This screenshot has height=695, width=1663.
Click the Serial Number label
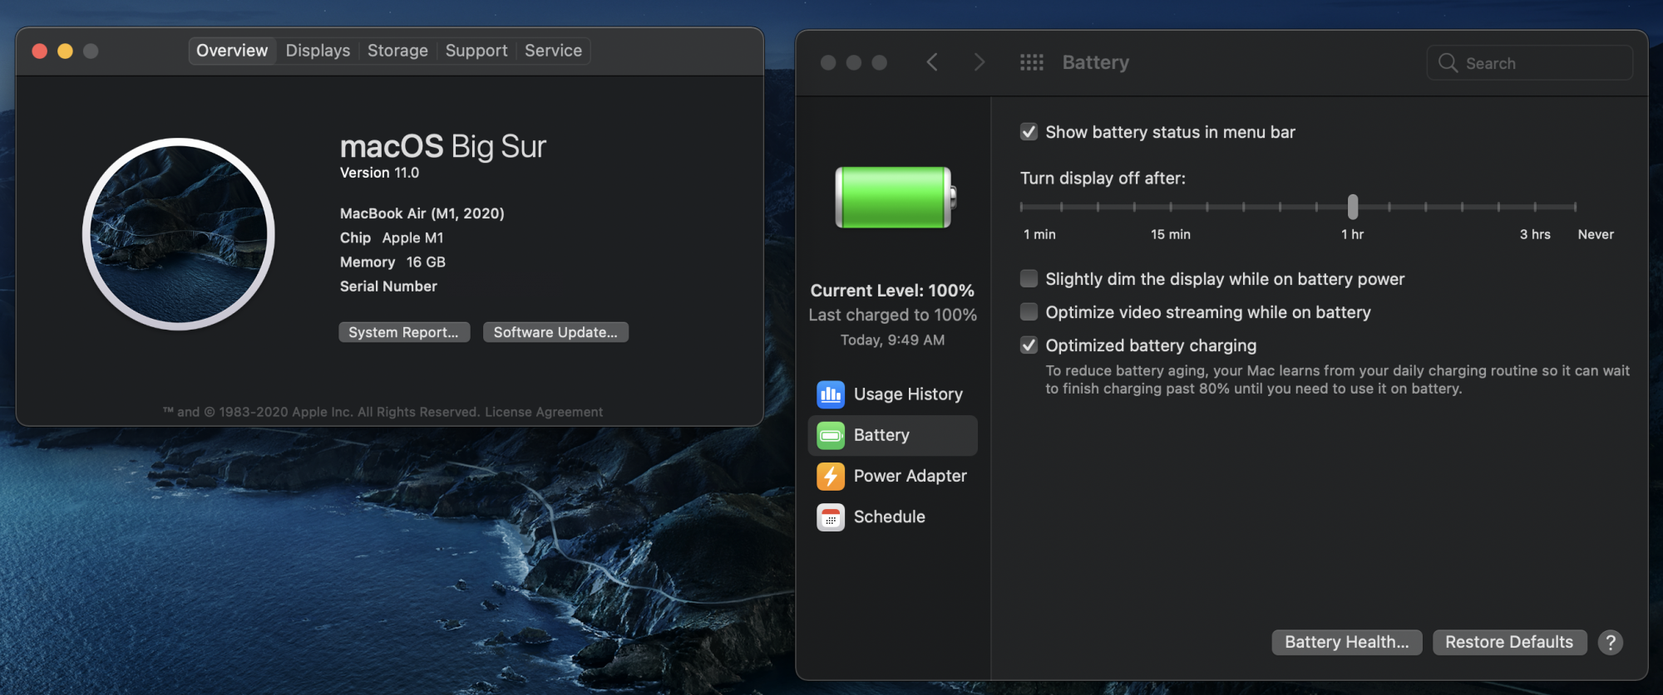pos(388,286)
